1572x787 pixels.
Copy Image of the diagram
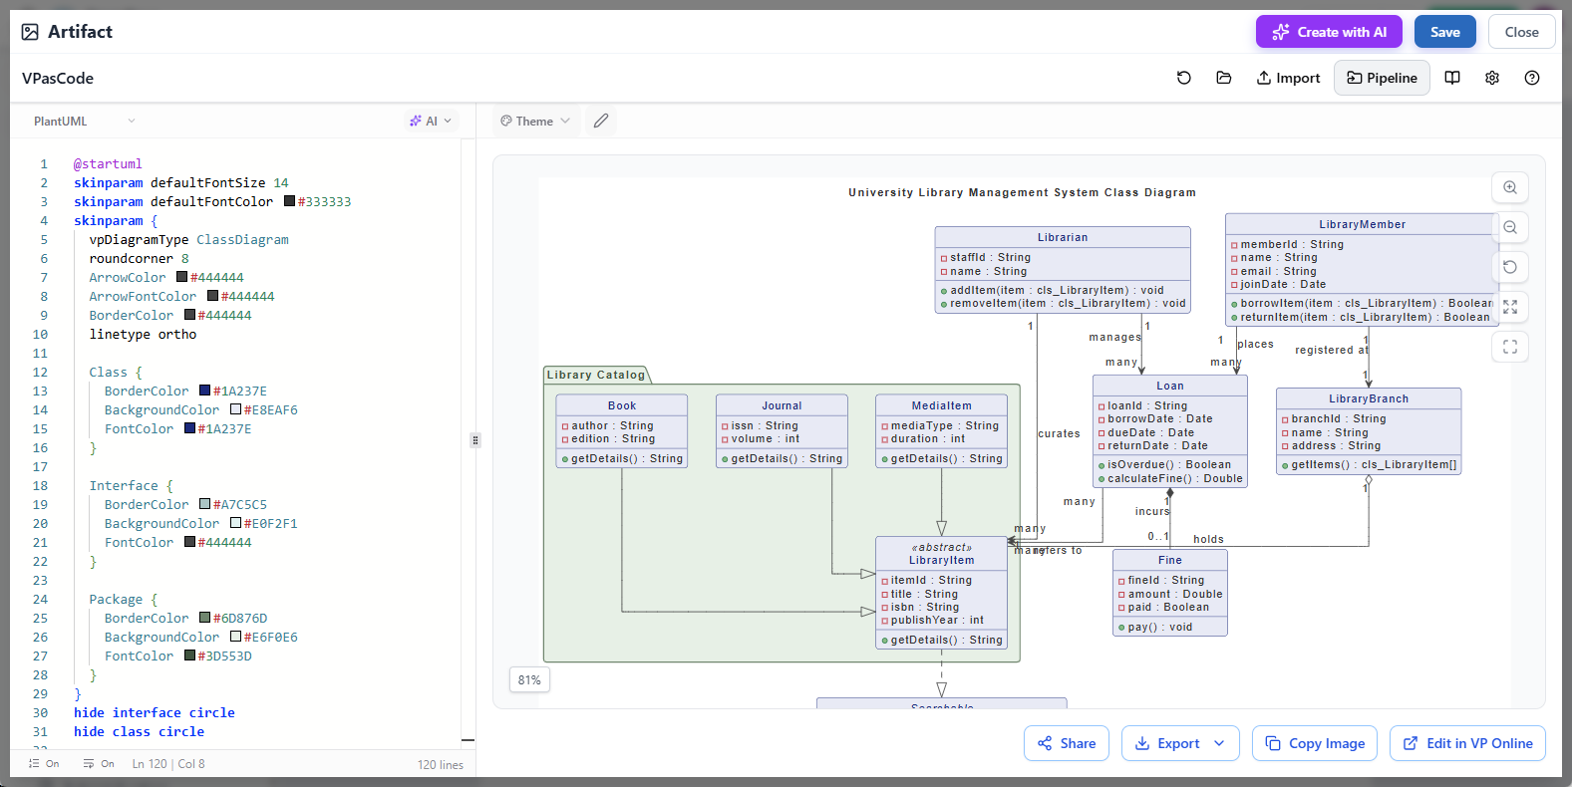click(x=1315, y=743)
